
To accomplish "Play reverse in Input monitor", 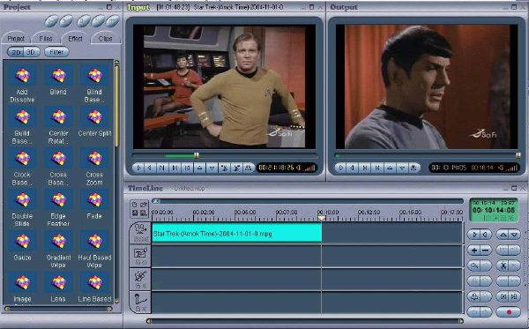I will click(x=150, y=168).
